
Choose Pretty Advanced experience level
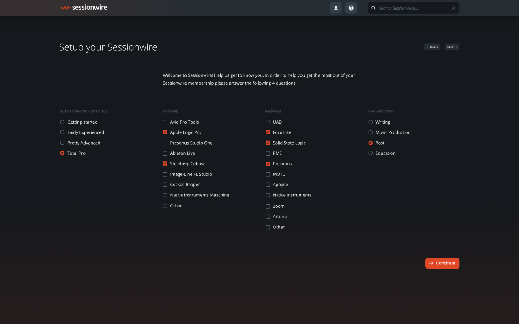click(x=62, y=143)
